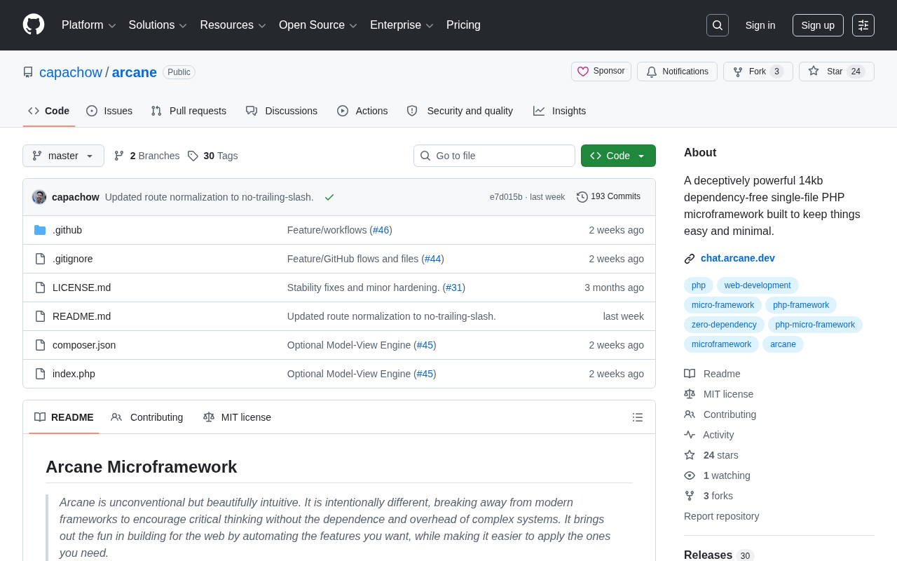Screen dimensions: 897x561
Task: Open the search magnifier icon in header
Action: [x=717, y=25]
